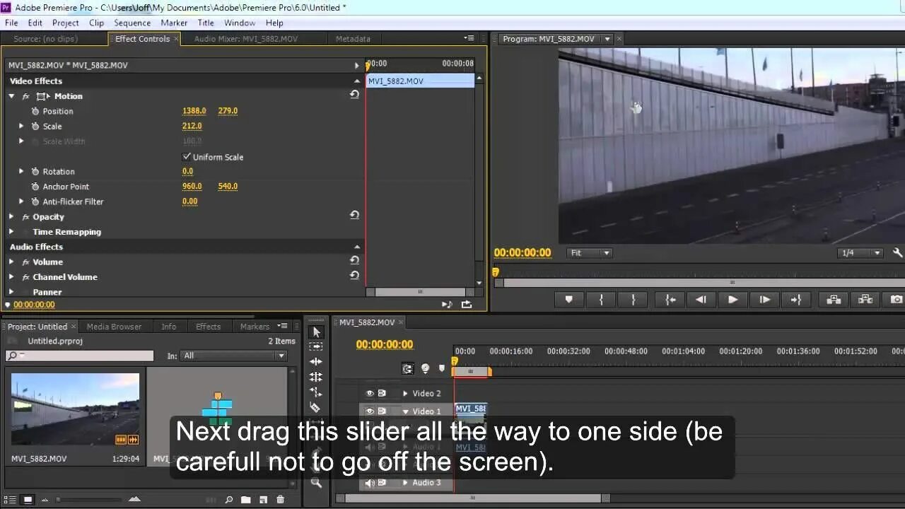Select the Track Select tool
Viewport: 905px width, 509px height.
[316, 347]
